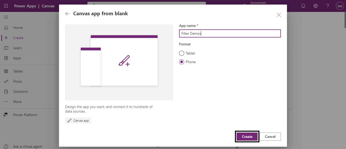Screen dimensions: 346x149
Task: Open the settings gear icon
Action: 315,6
